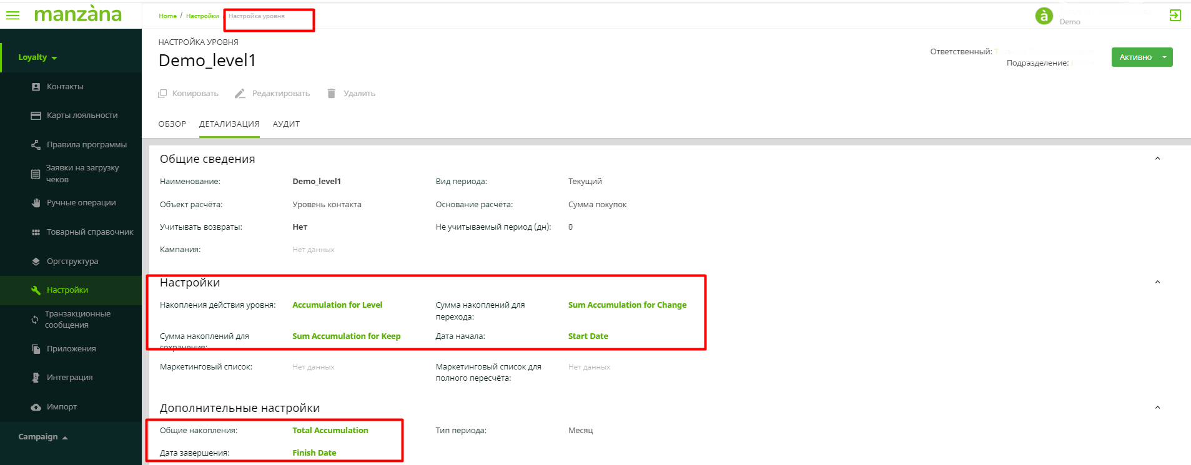Open Карты лояльности in the sidebar
The height and width of the screenshot is (465, 1191).
click(x=82, y=115)
